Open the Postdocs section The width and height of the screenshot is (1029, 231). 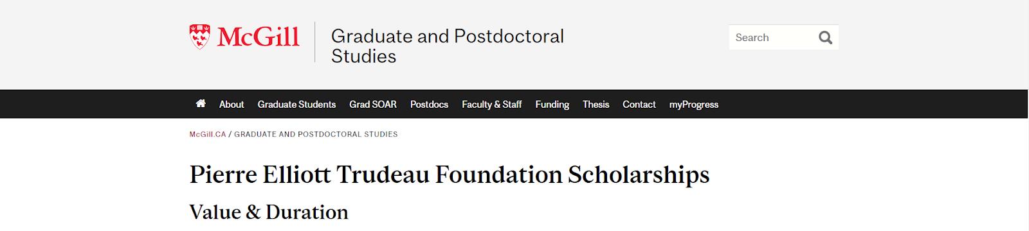(429, 104)
